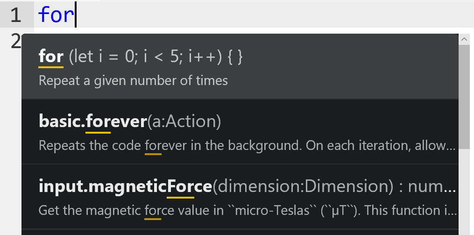Click the bold "basic." namespace prefix

[62, 122]
